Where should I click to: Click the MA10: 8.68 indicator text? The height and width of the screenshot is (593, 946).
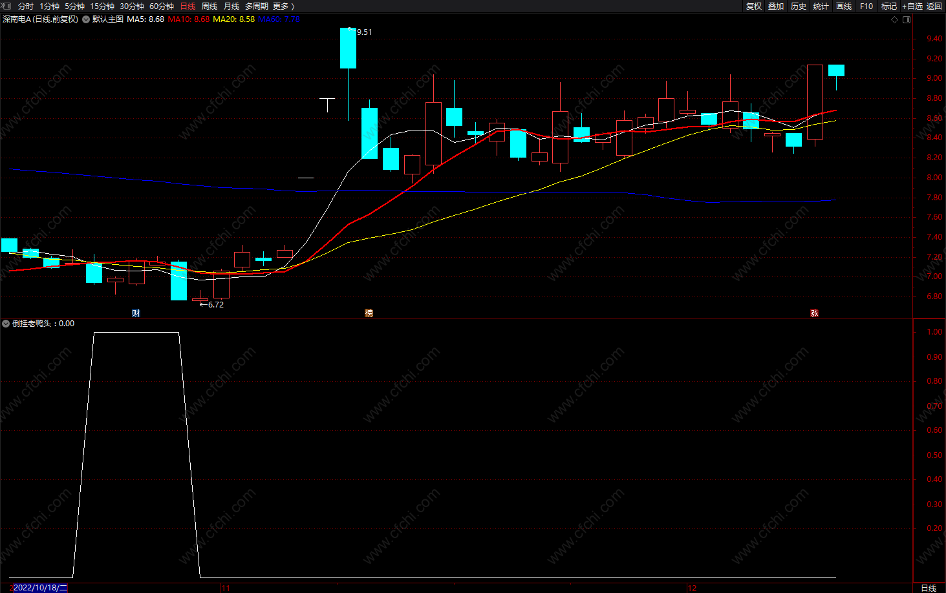coord(189,19)
